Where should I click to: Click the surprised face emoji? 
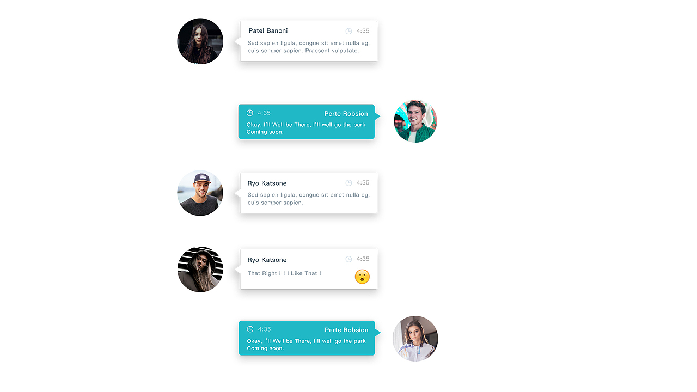pyautogui.click(x=362, y=277)
